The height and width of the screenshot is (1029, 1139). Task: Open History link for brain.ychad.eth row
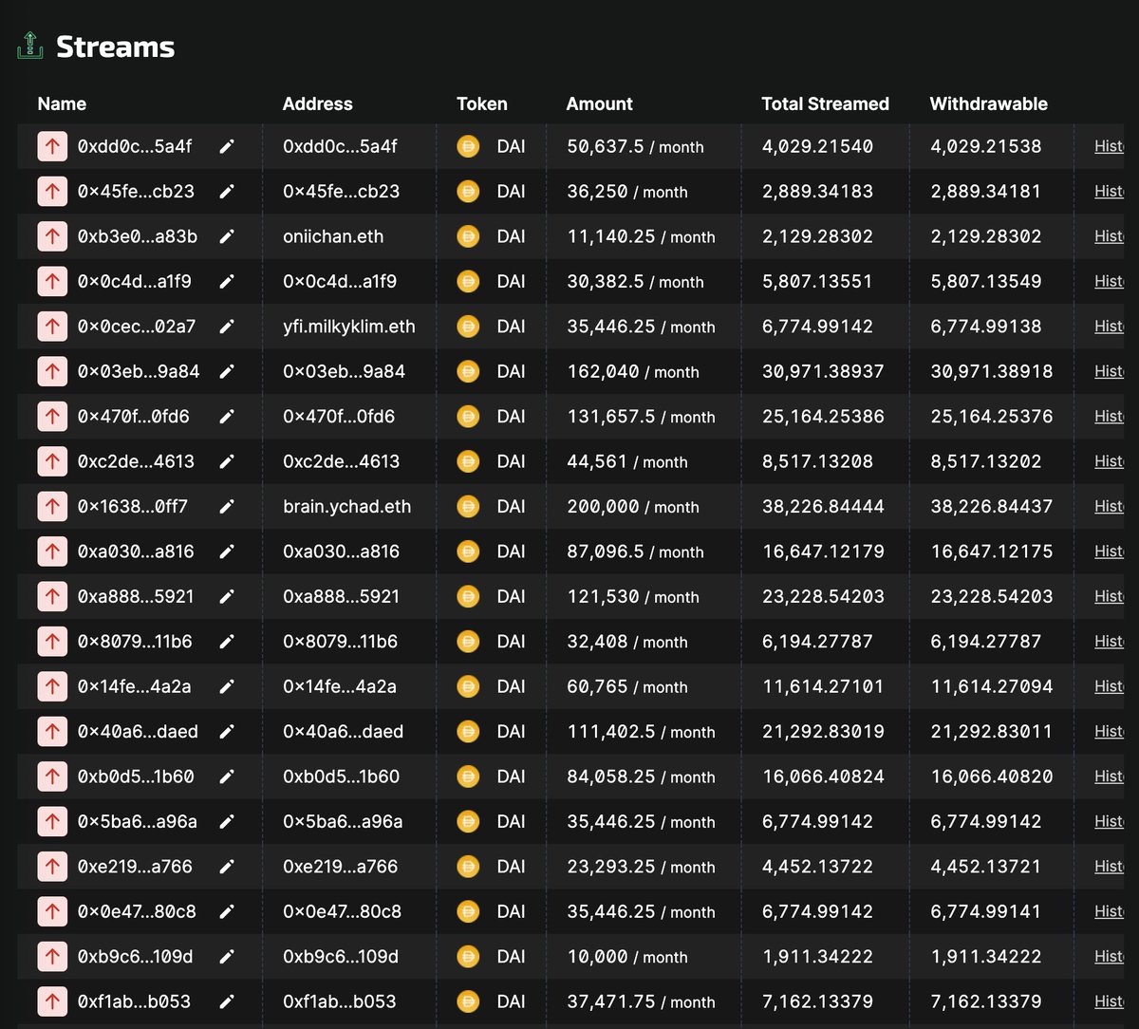(1109, 506)
